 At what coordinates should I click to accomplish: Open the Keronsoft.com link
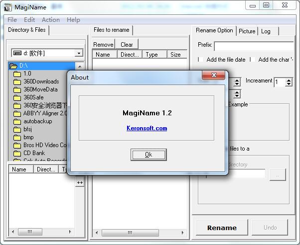point(147,128)
